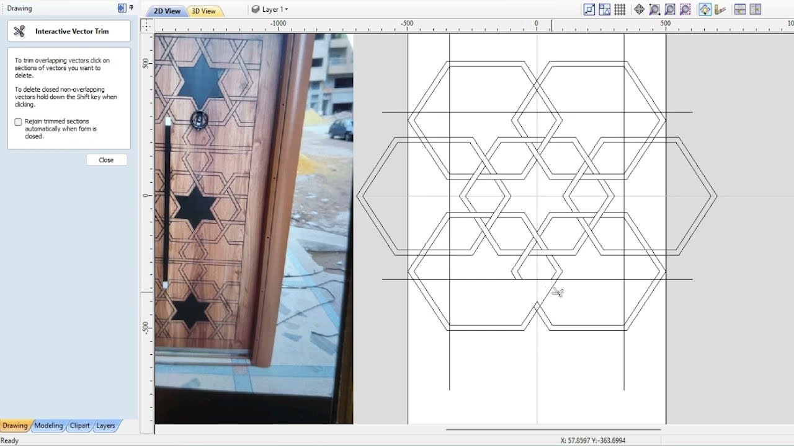This screenshot has width=794, height=446.
Task: Switch to the 3D View tab
Action: (x=203, y=11)
